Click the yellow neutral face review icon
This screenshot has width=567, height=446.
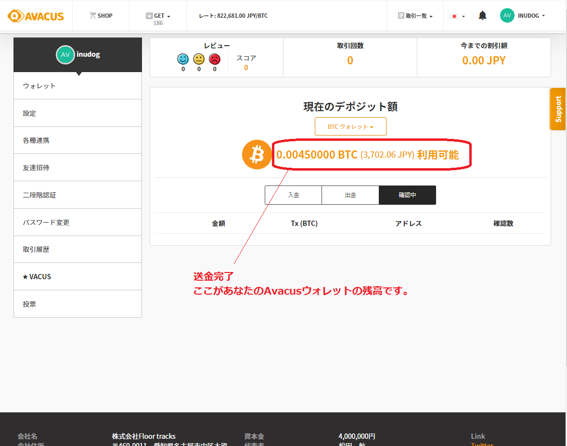[199, 59]
